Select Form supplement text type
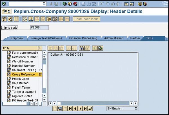Image resolution: width=169 pixels, height=115 pixels. click(x=25, y=53)
